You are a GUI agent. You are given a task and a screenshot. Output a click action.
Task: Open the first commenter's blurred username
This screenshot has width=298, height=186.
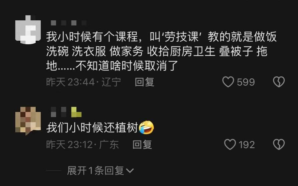69,23
